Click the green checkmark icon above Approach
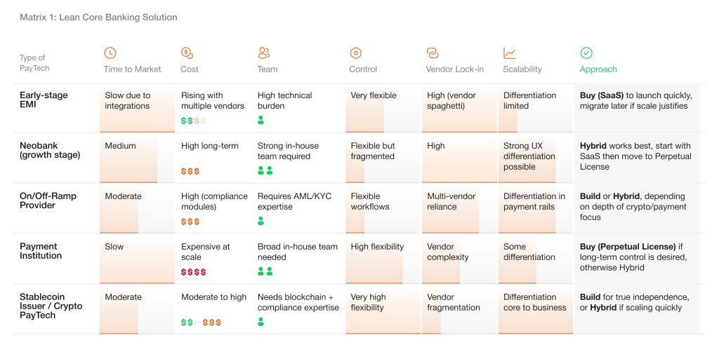Viewport: 719px width, 347px height. click(586, 53)
